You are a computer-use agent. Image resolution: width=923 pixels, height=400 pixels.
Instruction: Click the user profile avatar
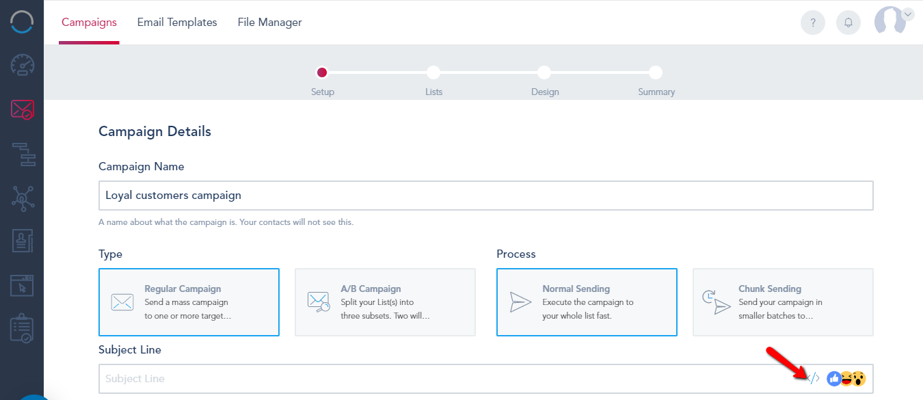(890, 21)
